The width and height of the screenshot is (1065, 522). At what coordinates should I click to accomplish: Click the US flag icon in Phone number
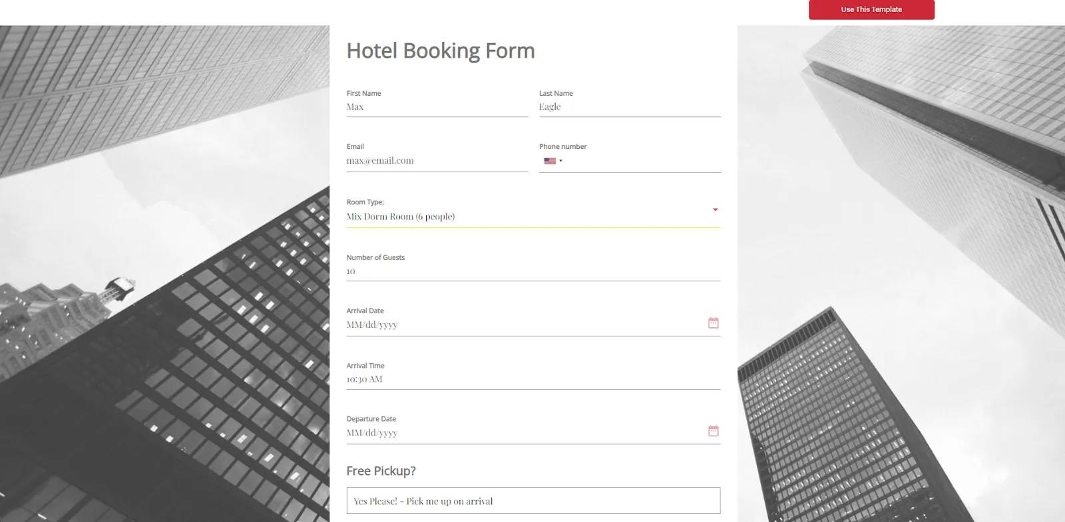pyautogui.click(x=548, y=160)
